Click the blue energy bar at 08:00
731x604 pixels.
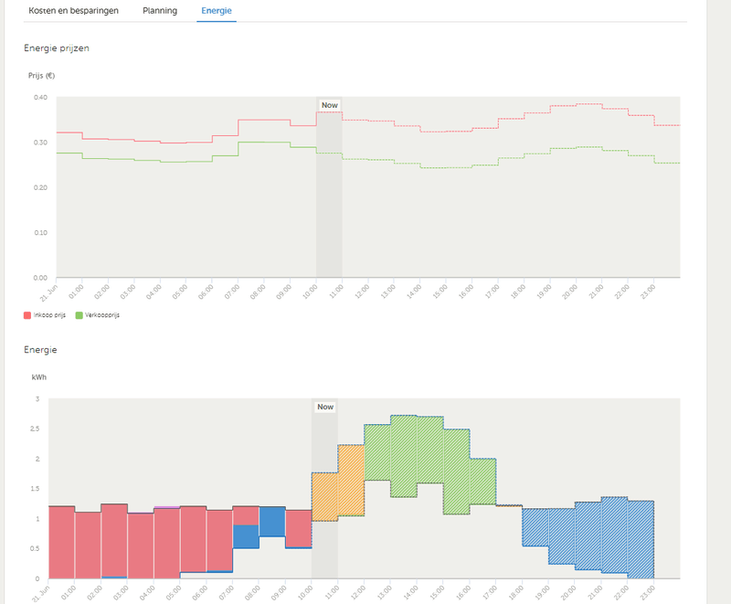pyautogui.click(x=272, y=522)
